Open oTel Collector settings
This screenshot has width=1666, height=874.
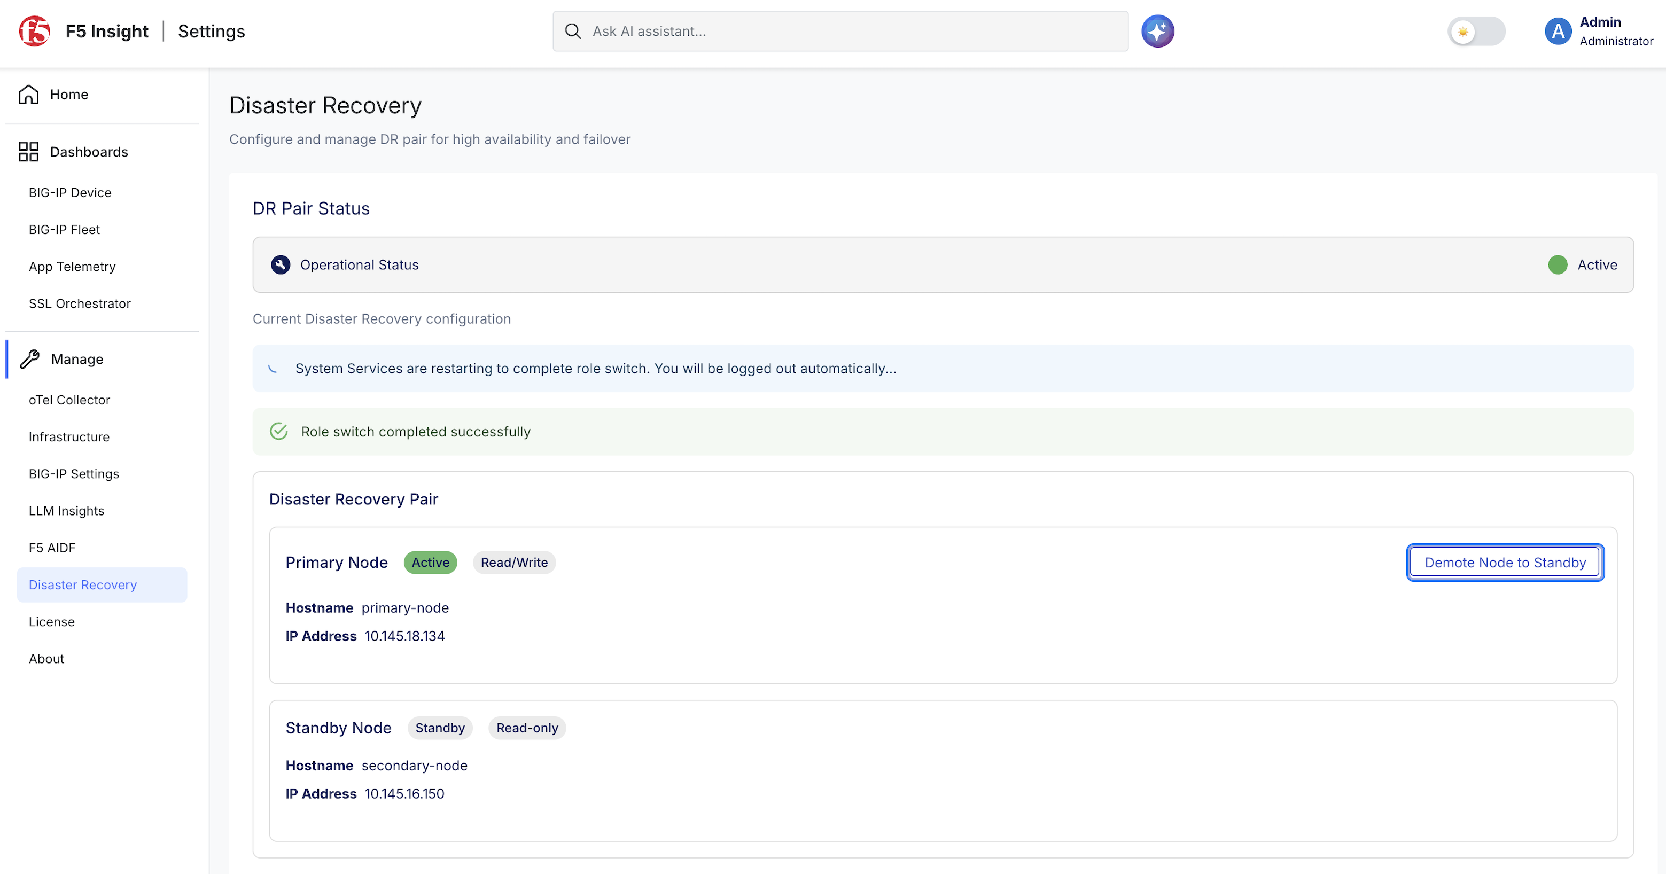(69, 400)
